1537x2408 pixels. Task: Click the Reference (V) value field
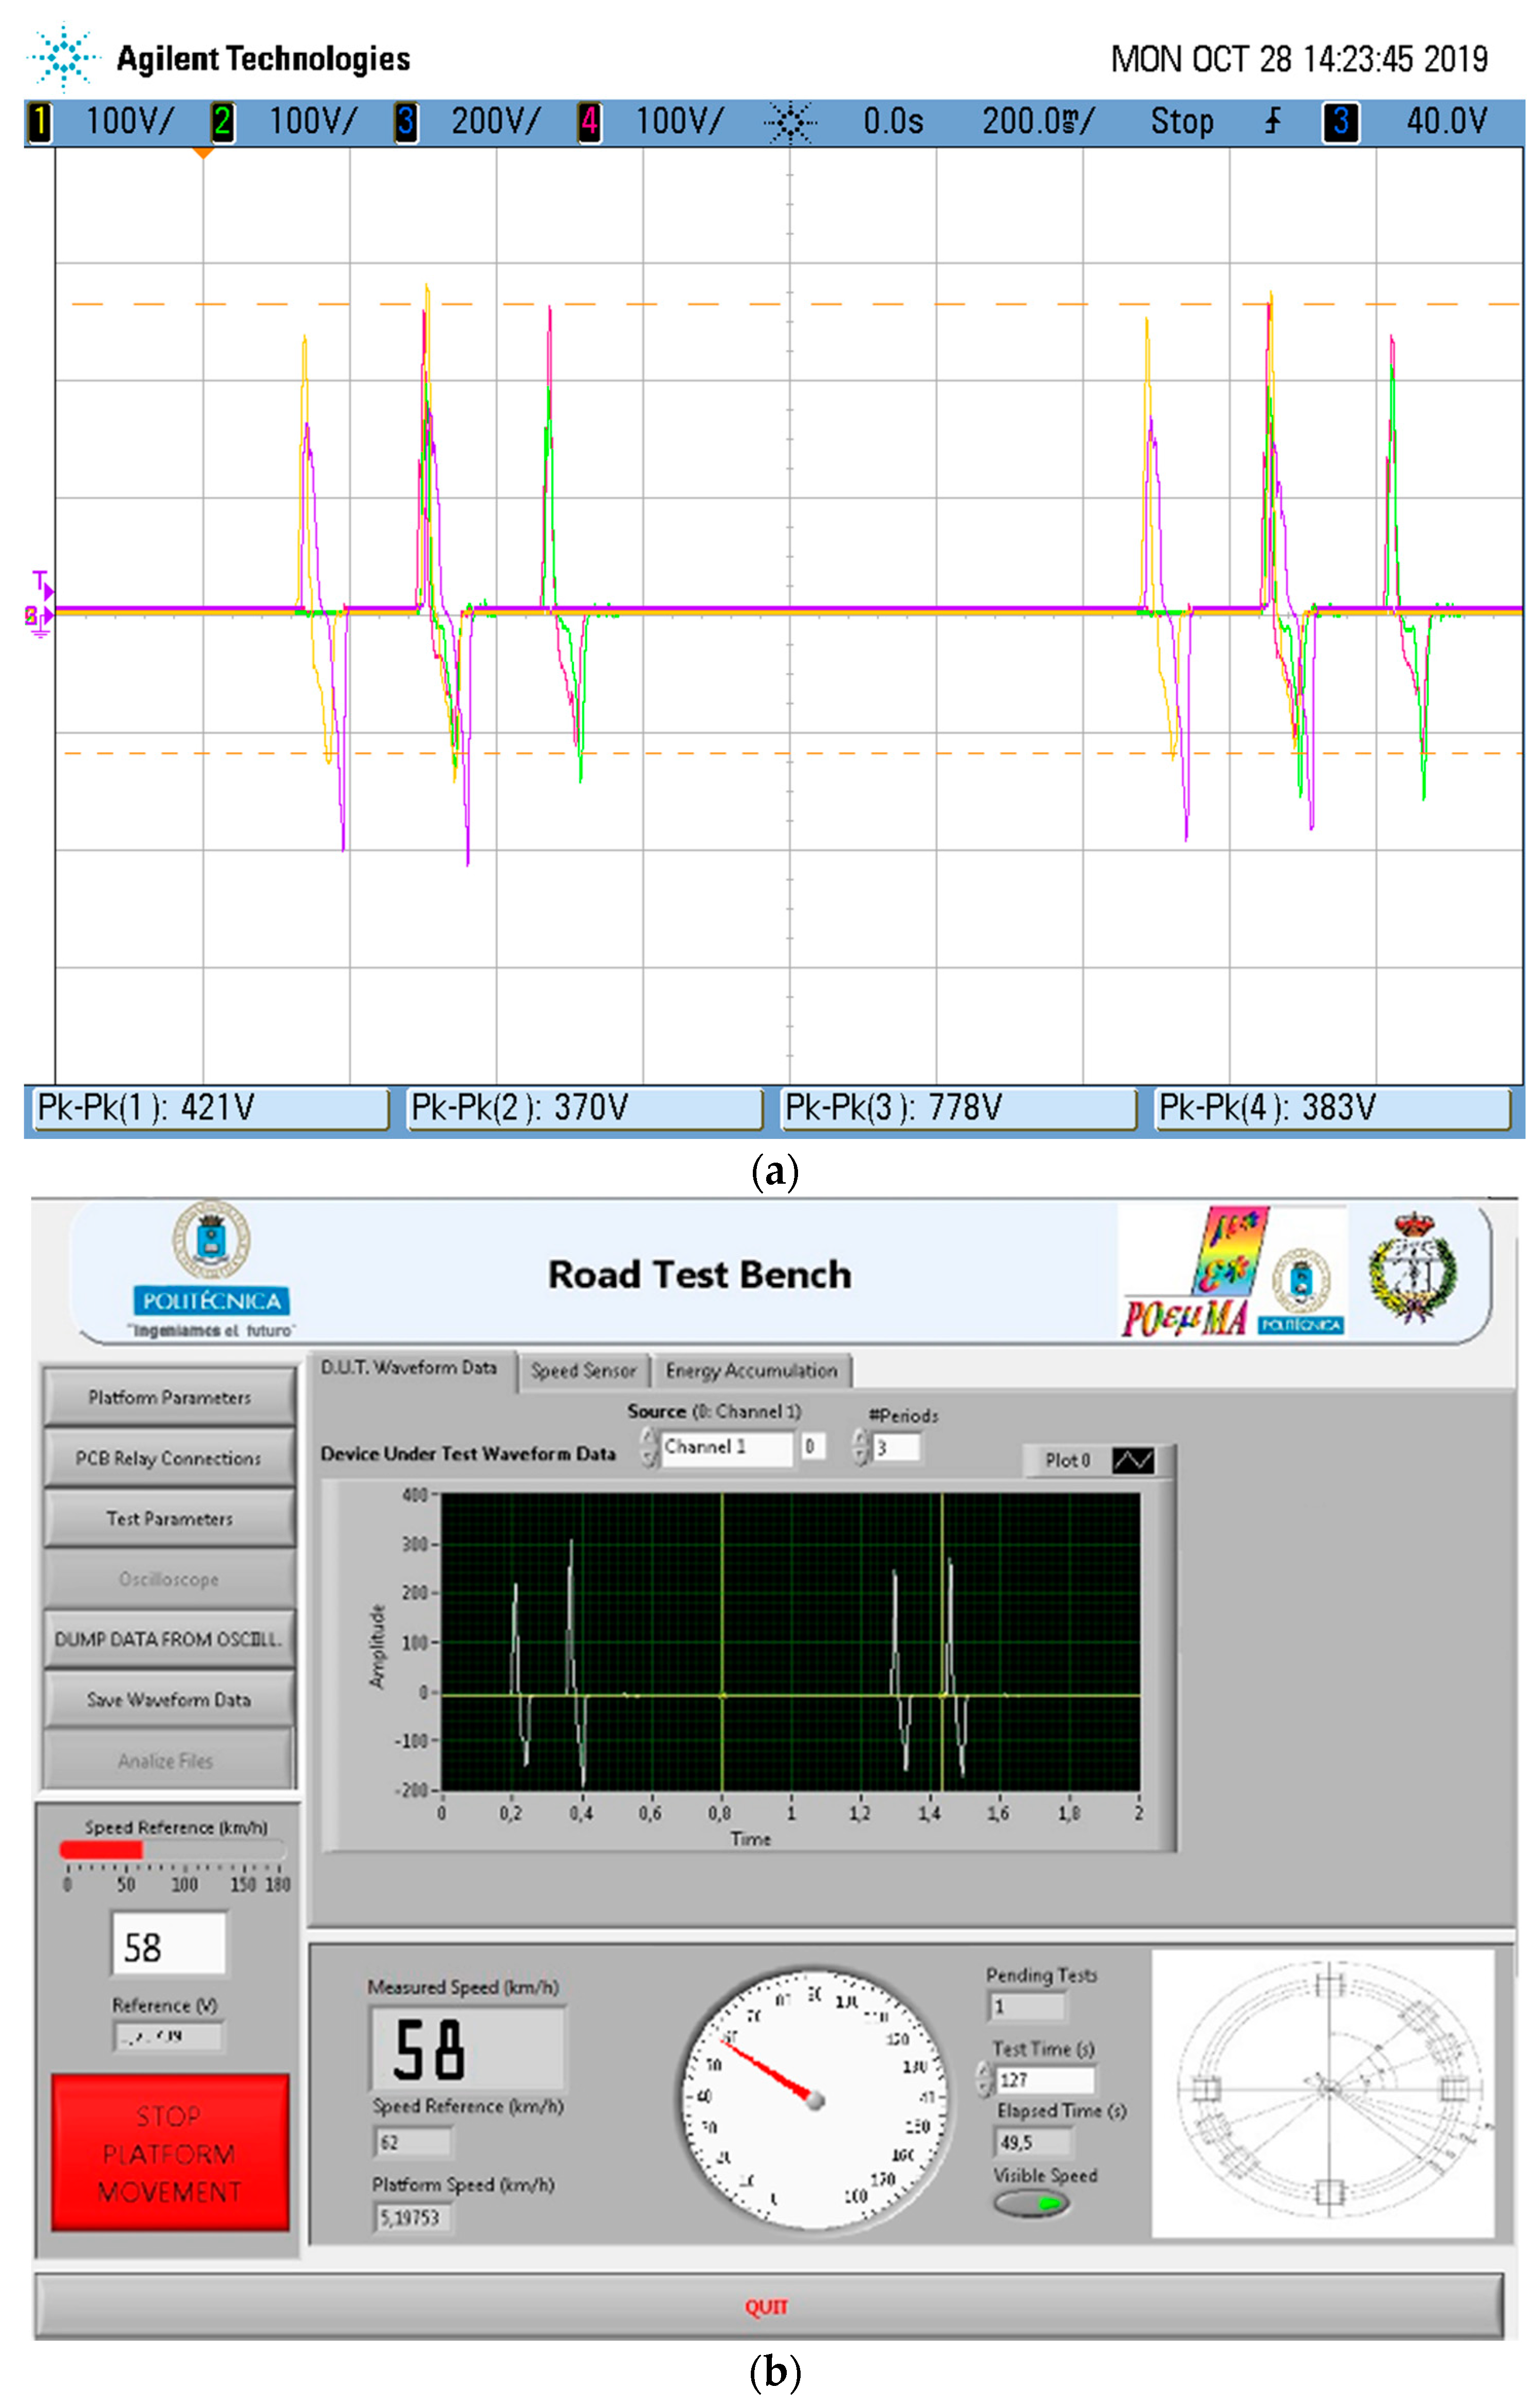(x=168, y=2037)
